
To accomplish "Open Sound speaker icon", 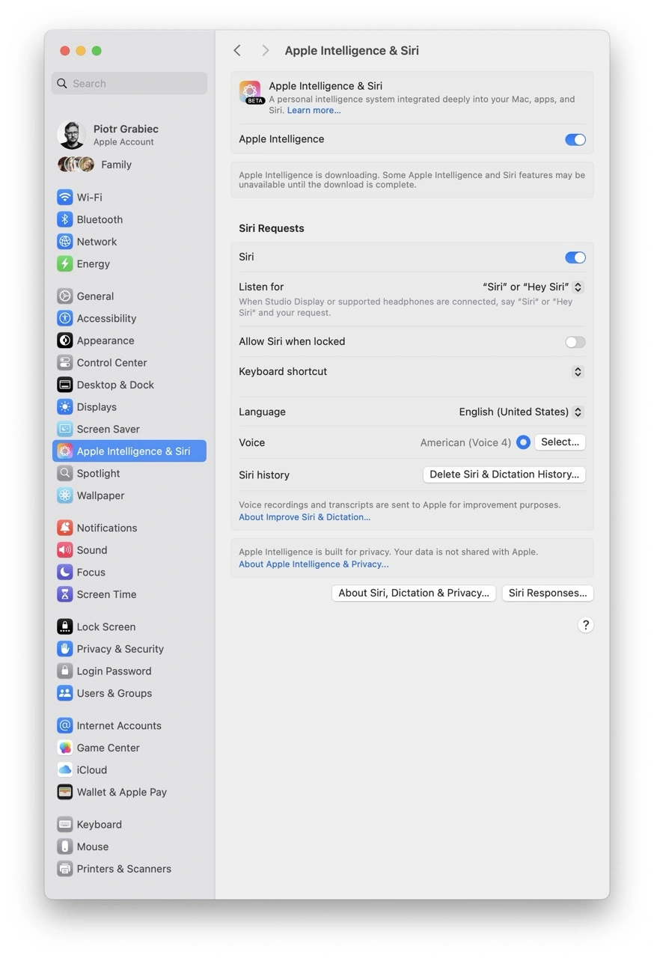I will pyautogui.click(x=65, y=550).
